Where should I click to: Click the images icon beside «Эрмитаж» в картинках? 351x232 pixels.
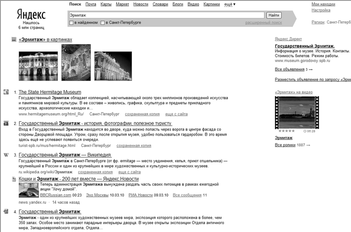coord(14,40)
